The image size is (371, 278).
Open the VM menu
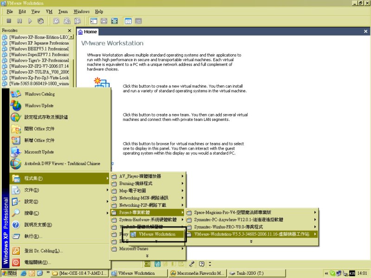(49, 12)
